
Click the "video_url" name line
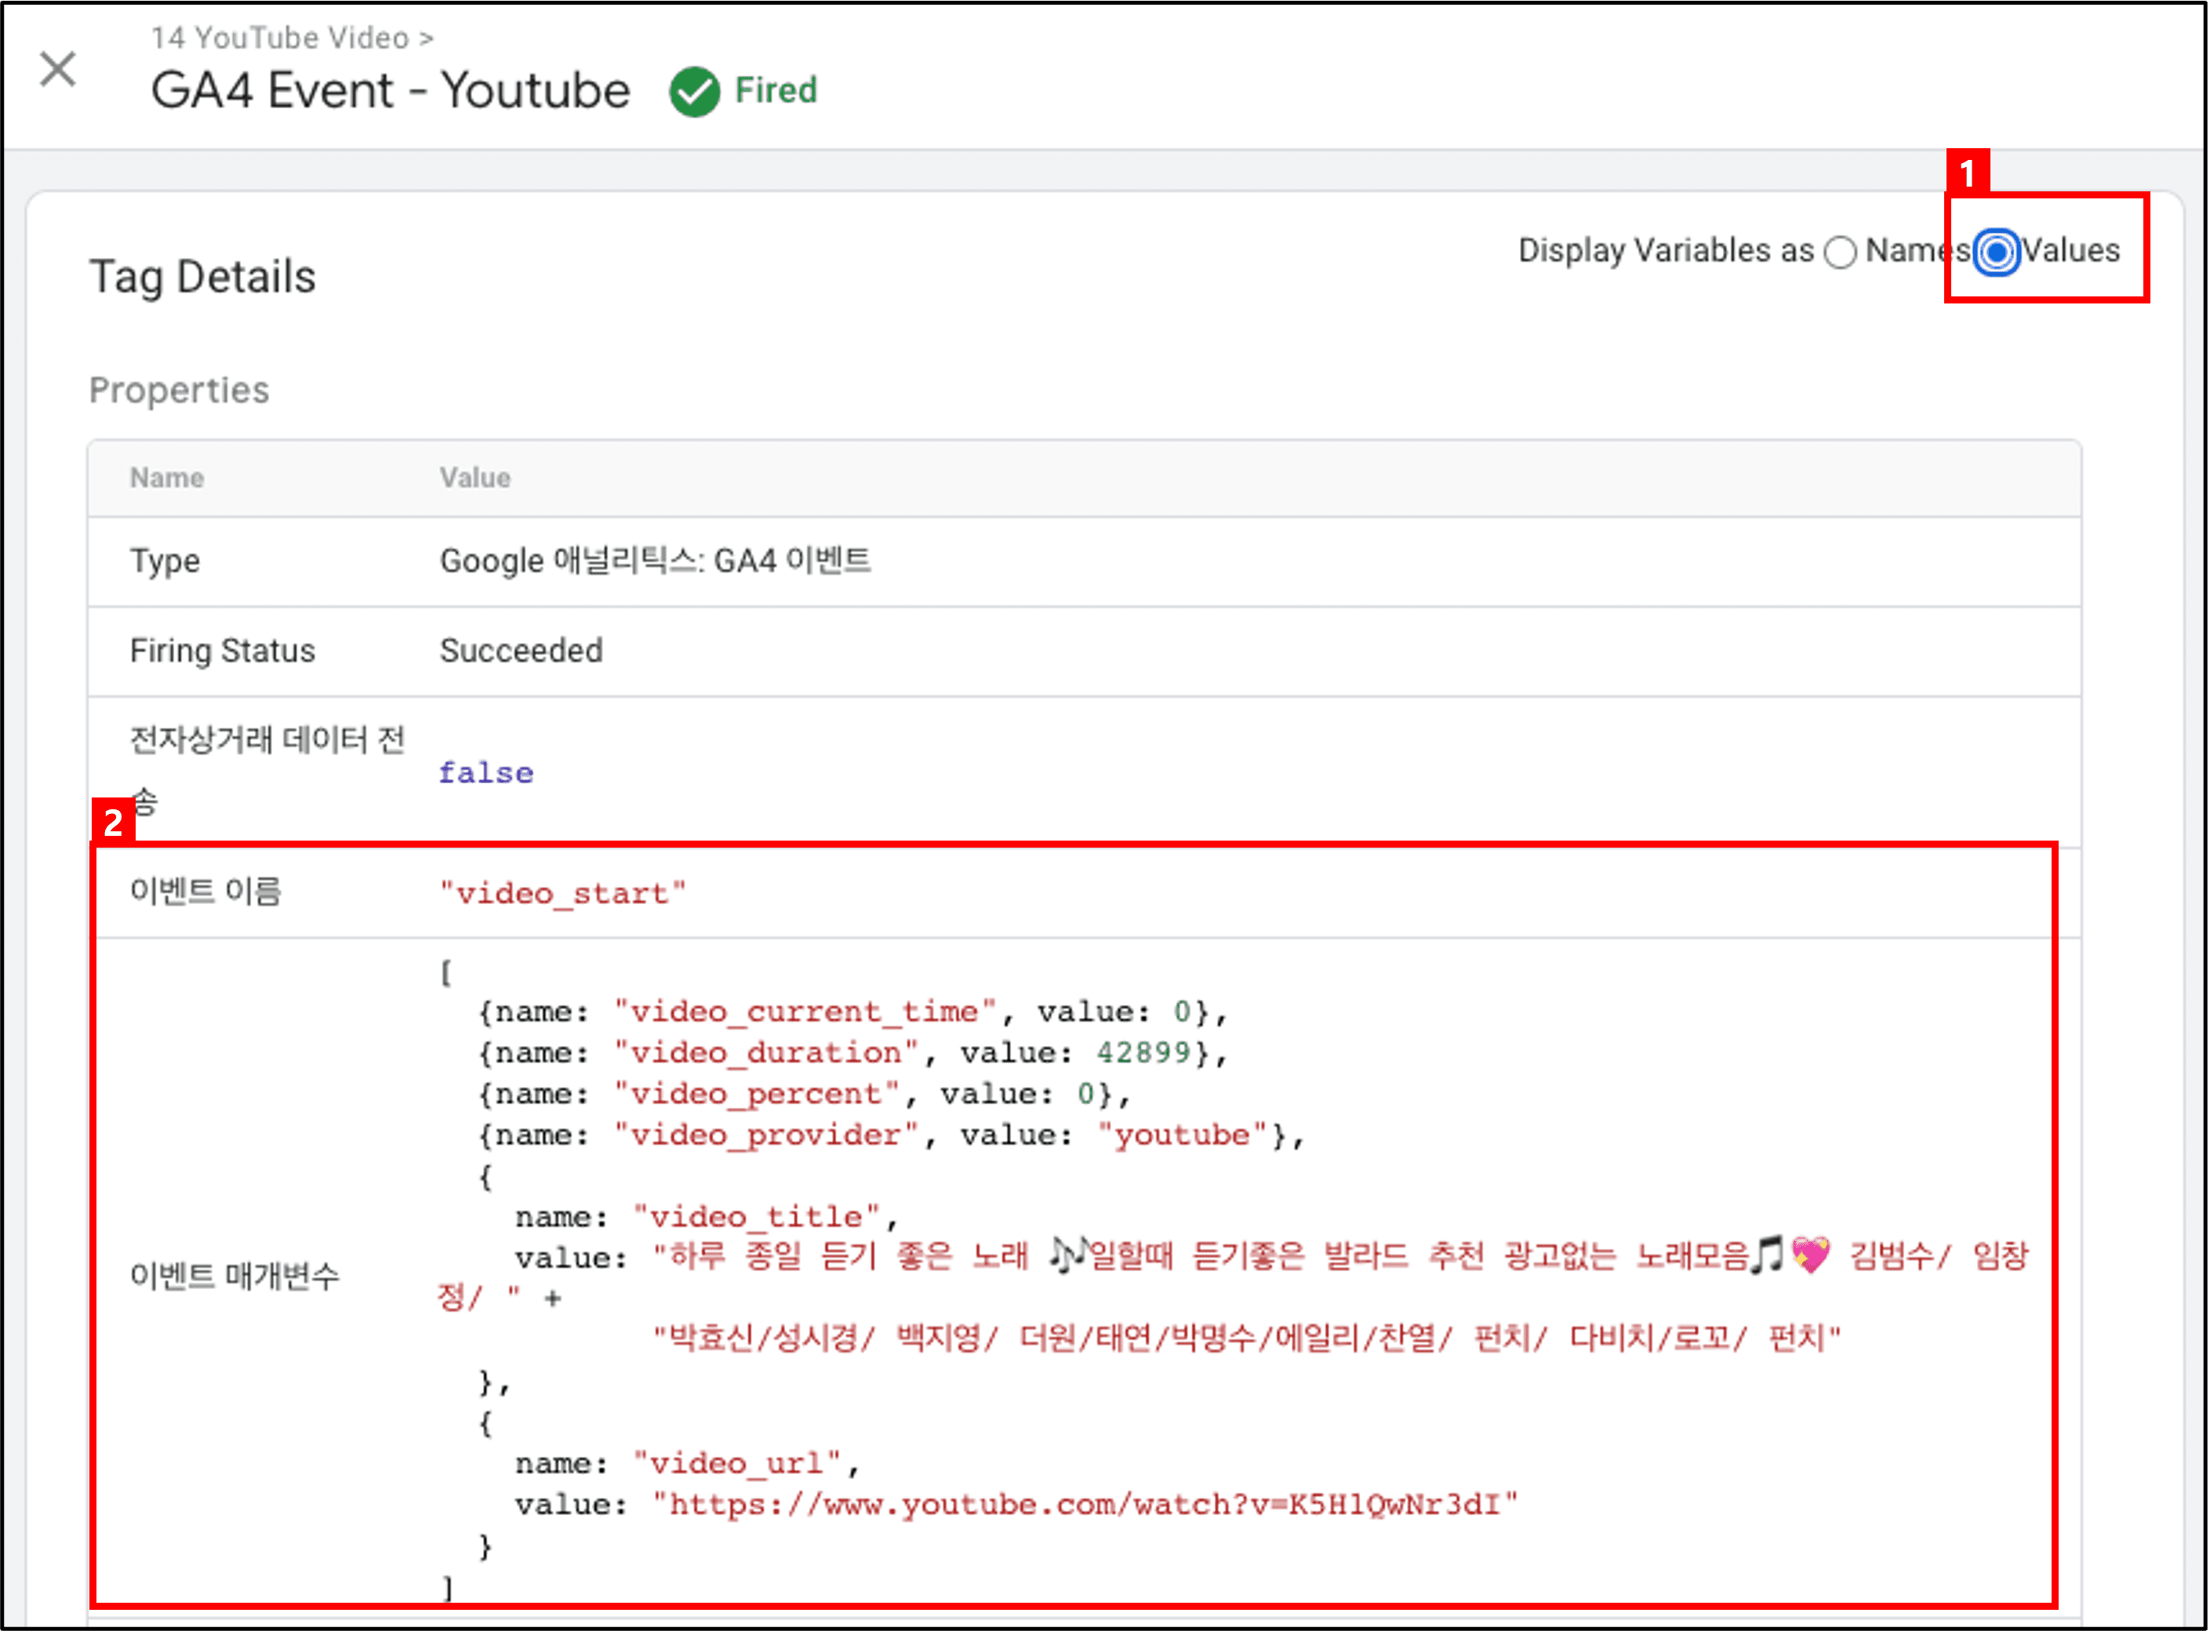pyautogui.click(x=687, y=1463)
